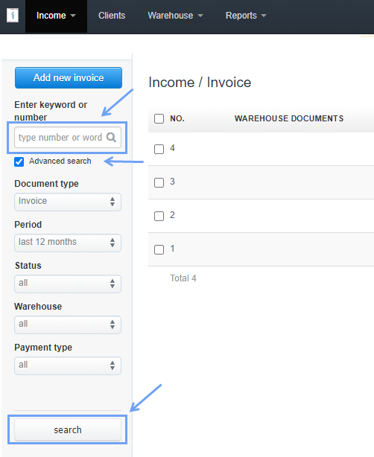Click the Total 4 summary text
374x457 pixels.
point(183,278)
